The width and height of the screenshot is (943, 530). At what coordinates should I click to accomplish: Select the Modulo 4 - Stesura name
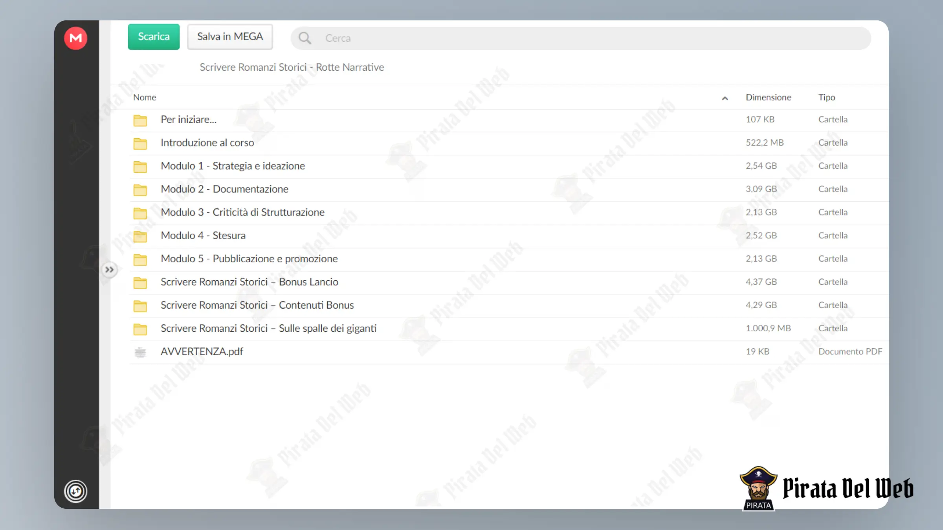203,235
